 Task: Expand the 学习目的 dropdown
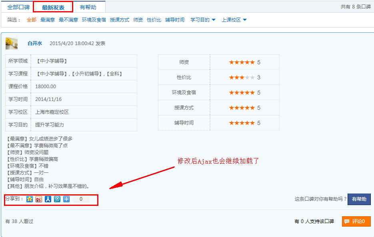(203, 20)
